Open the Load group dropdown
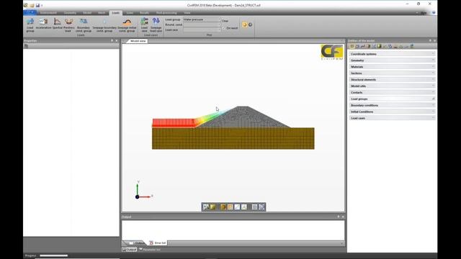The image size is (461, 259). [202, 19]
